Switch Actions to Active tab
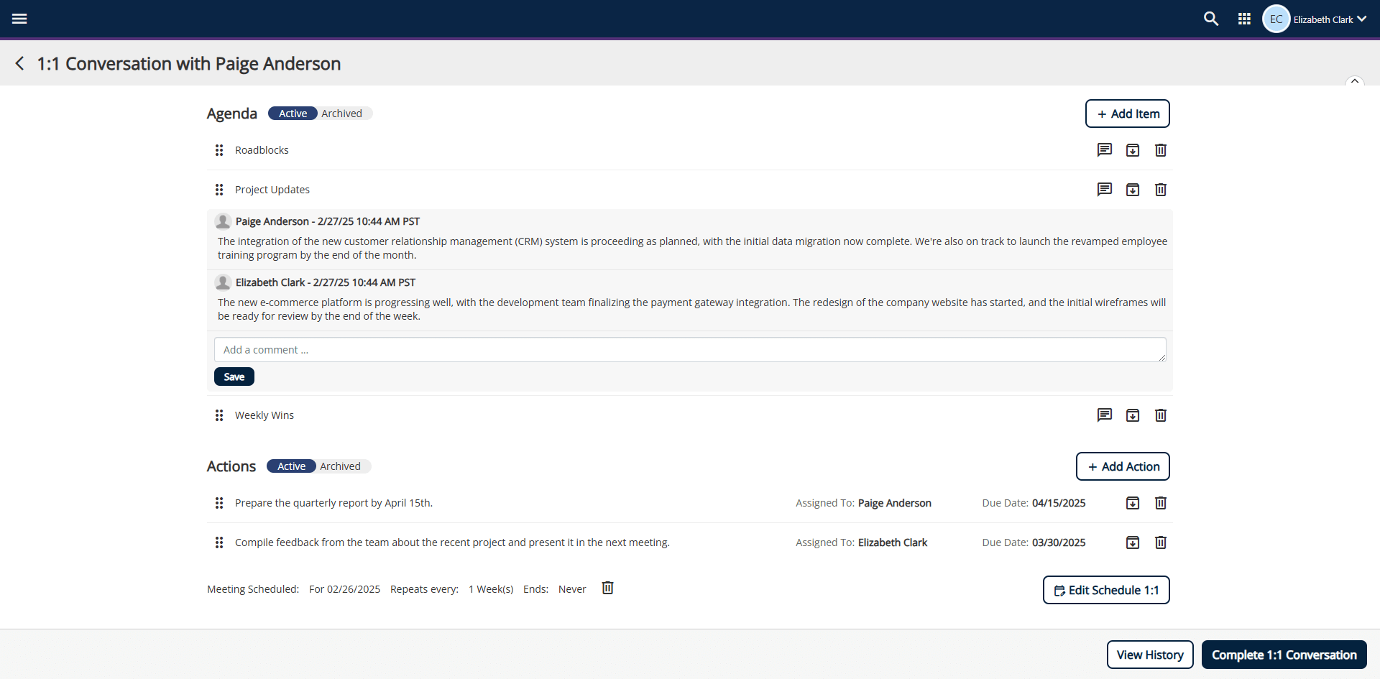The width and height of the screenshot is (1380, 679). (x=291, y=466)
